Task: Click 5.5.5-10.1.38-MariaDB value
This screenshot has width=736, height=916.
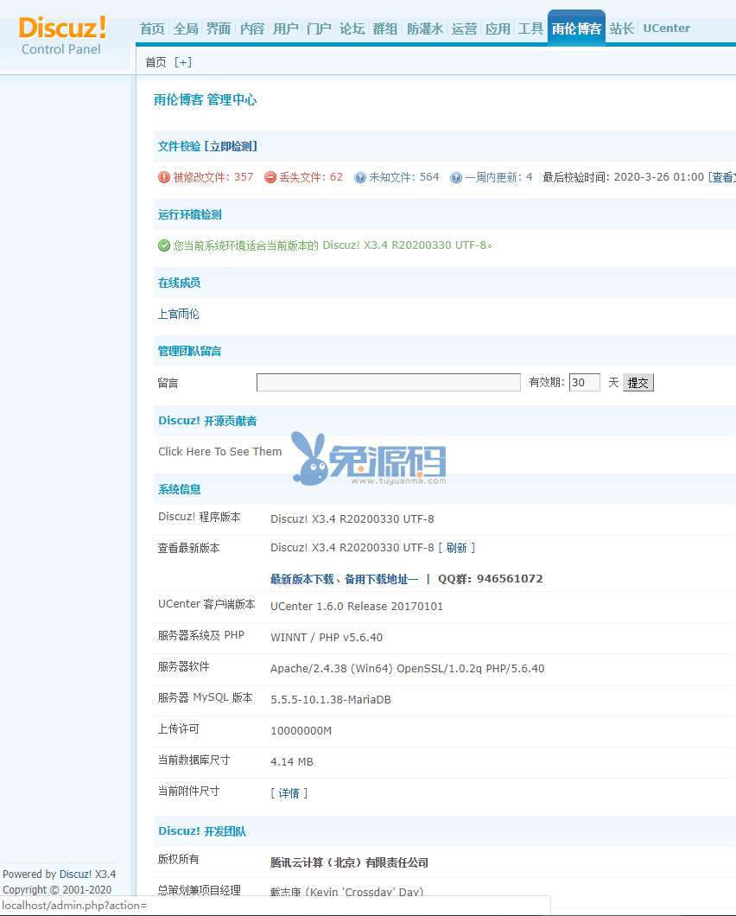Action: [x=331, y=699]
